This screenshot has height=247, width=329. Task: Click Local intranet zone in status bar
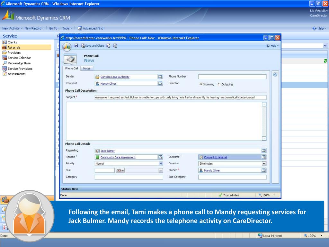coord(270,236)
